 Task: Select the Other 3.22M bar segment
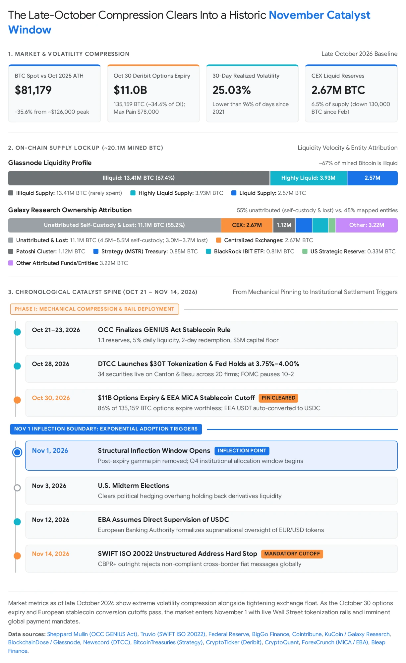tap(367, 225)
